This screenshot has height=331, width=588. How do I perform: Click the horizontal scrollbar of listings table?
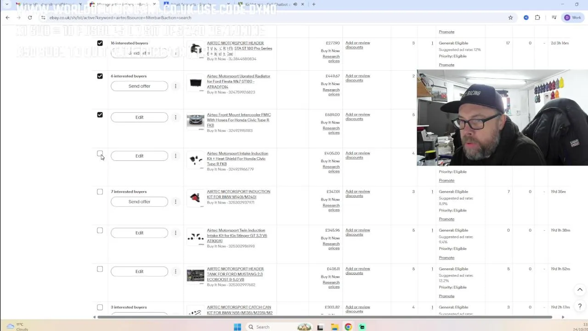(x=325, y=317)
